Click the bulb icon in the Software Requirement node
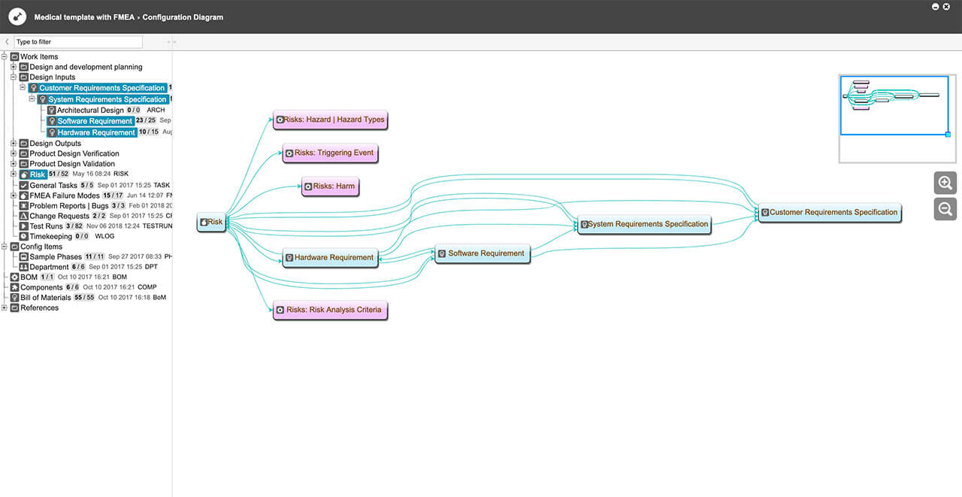962x497 pixels. point(442,254)
